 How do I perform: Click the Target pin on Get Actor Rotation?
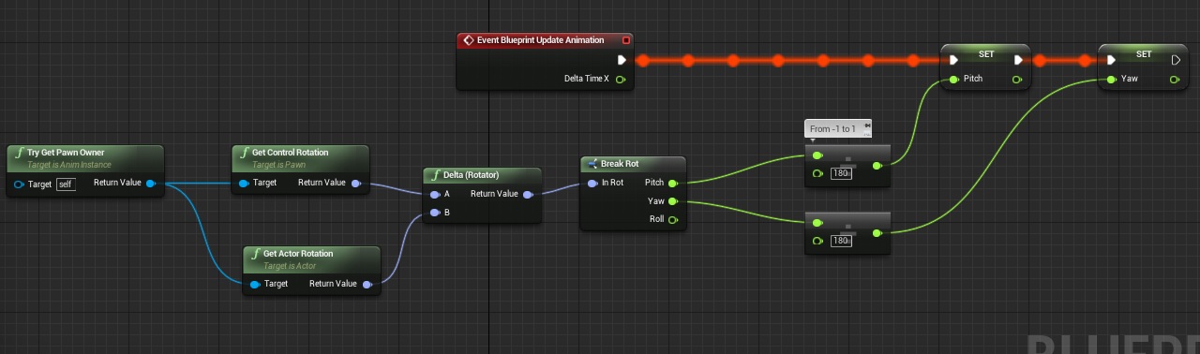255,284
